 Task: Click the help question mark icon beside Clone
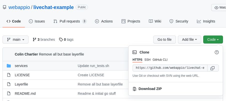click(217, 52)
